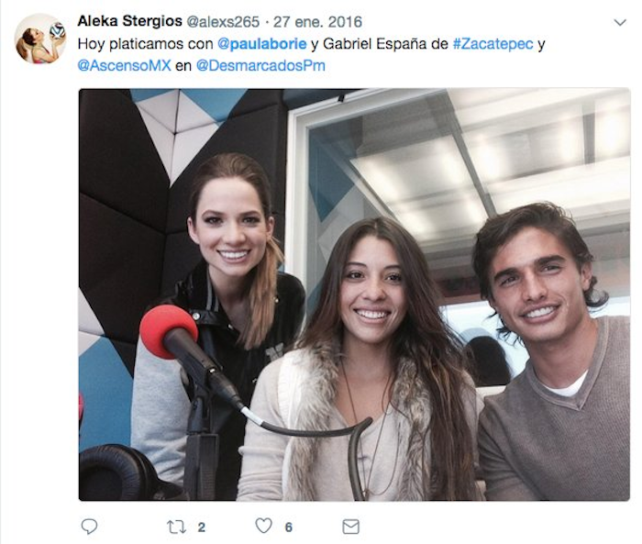Image resolution: width=642 pixels, height=544 pixels.
Task: Click the red microphone in the photo
Action: [x=169, y=331]
